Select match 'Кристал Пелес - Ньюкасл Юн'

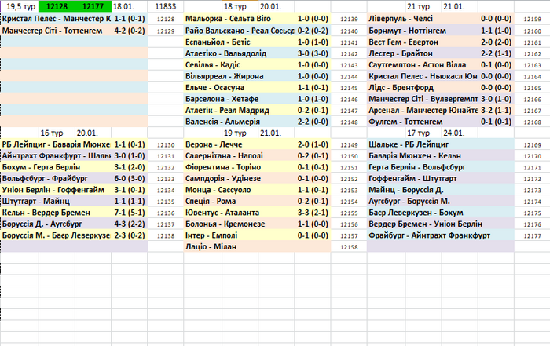pos(423,76)
